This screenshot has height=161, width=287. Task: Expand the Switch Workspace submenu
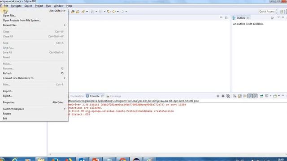[x=34, y=109]
